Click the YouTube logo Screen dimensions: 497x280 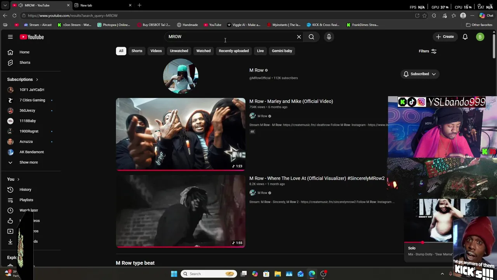(32, 37)
